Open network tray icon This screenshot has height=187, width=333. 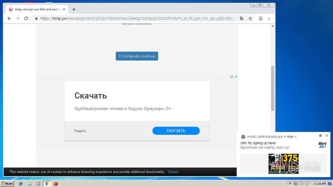(296, 184)
